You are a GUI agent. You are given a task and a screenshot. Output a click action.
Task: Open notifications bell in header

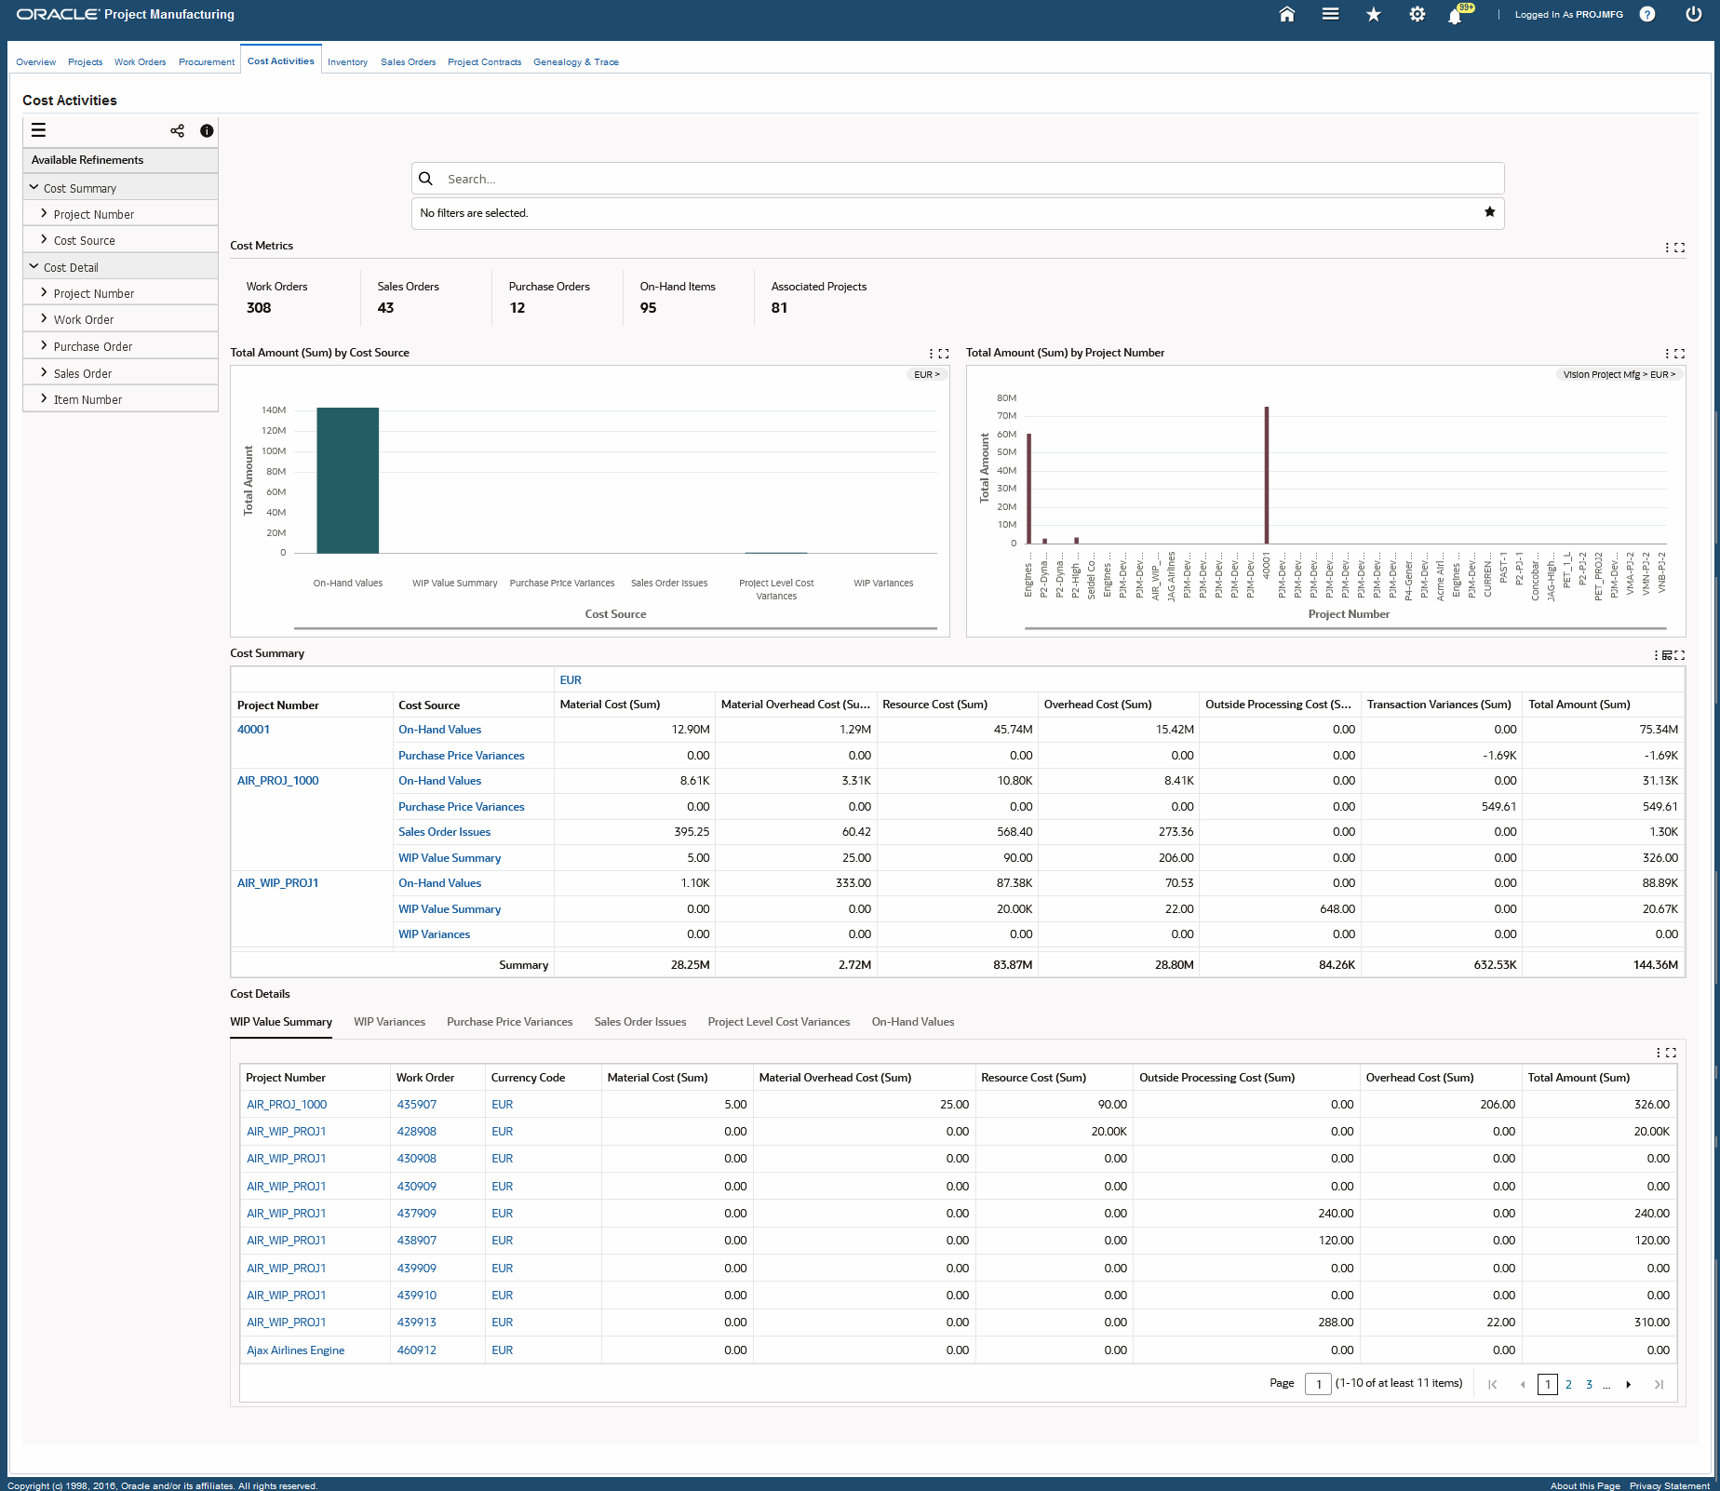(1455, 16)
